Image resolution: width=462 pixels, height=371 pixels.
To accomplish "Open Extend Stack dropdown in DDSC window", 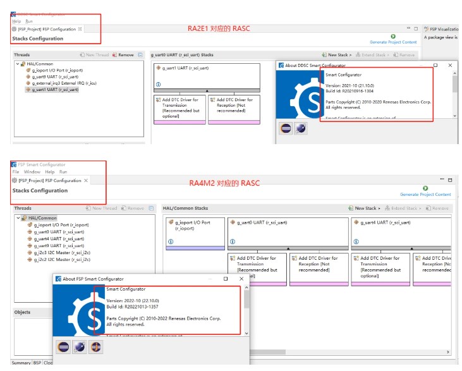I will 372,55.
